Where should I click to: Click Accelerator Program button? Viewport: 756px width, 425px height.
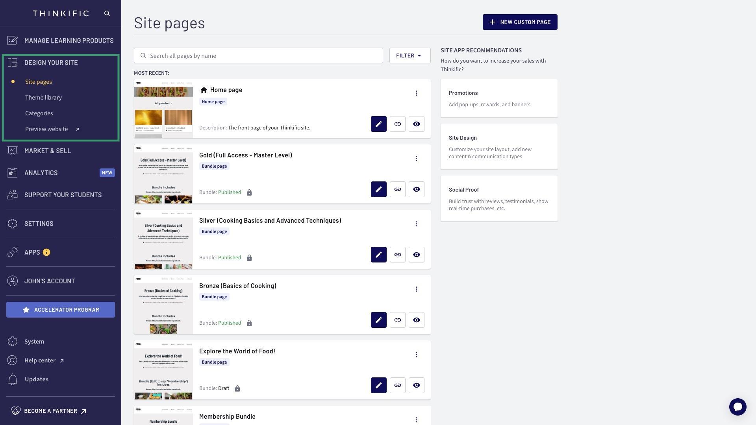click(60, 309)
